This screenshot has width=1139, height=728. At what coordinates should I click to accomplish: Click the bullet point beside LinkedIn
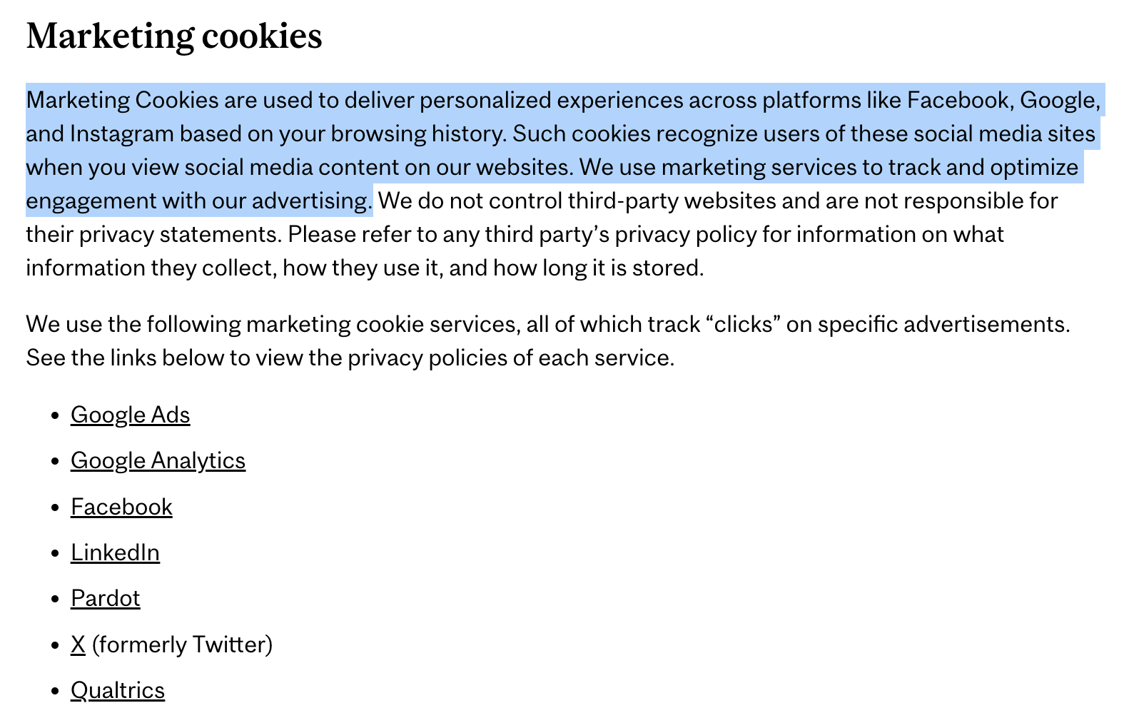[56, 554]
